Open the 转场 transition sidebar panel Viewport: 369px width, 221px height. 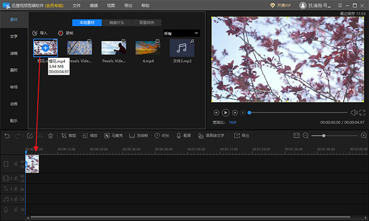tap(14, 87)
